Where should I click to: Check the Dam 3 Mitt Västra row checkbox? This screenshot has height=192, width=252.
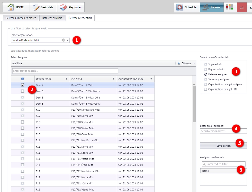coord(22,103)
